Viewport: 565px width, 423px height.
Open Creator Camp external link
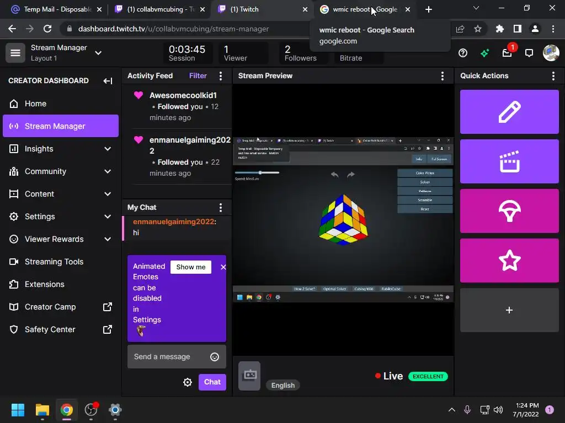click(61, 307)
